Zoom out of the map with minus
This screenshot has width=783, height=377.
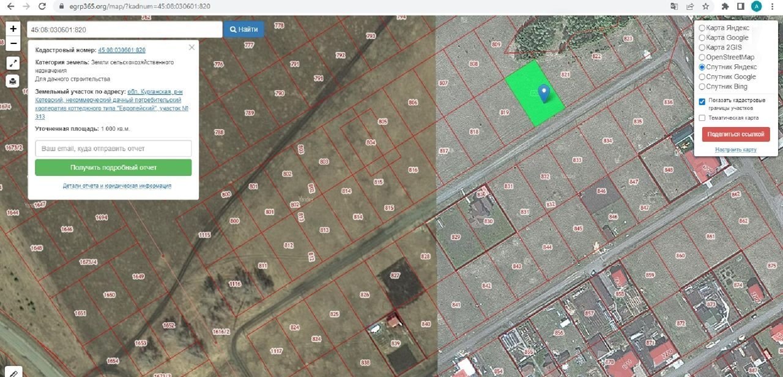[x=13, y=43]
